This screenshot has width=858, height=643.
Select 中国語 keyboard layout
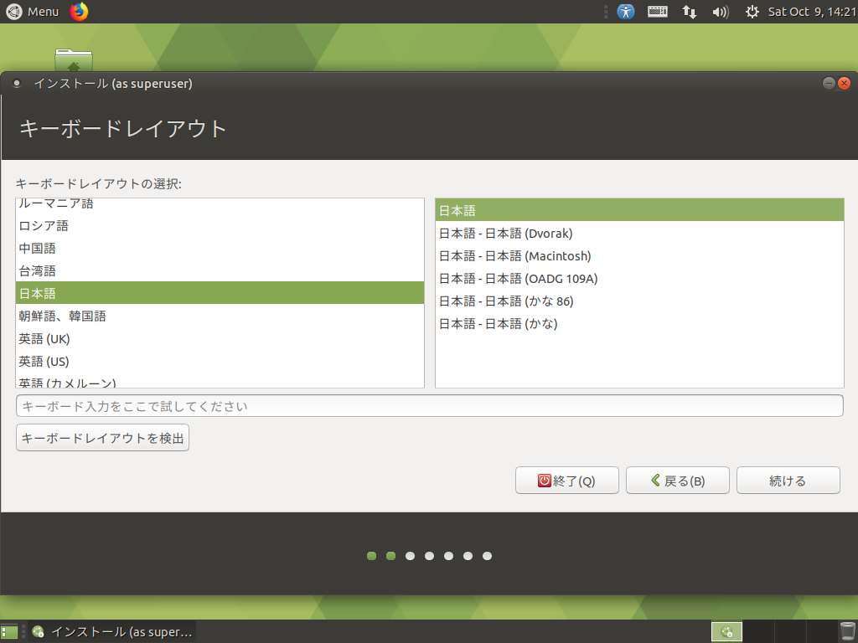[220, 248]
